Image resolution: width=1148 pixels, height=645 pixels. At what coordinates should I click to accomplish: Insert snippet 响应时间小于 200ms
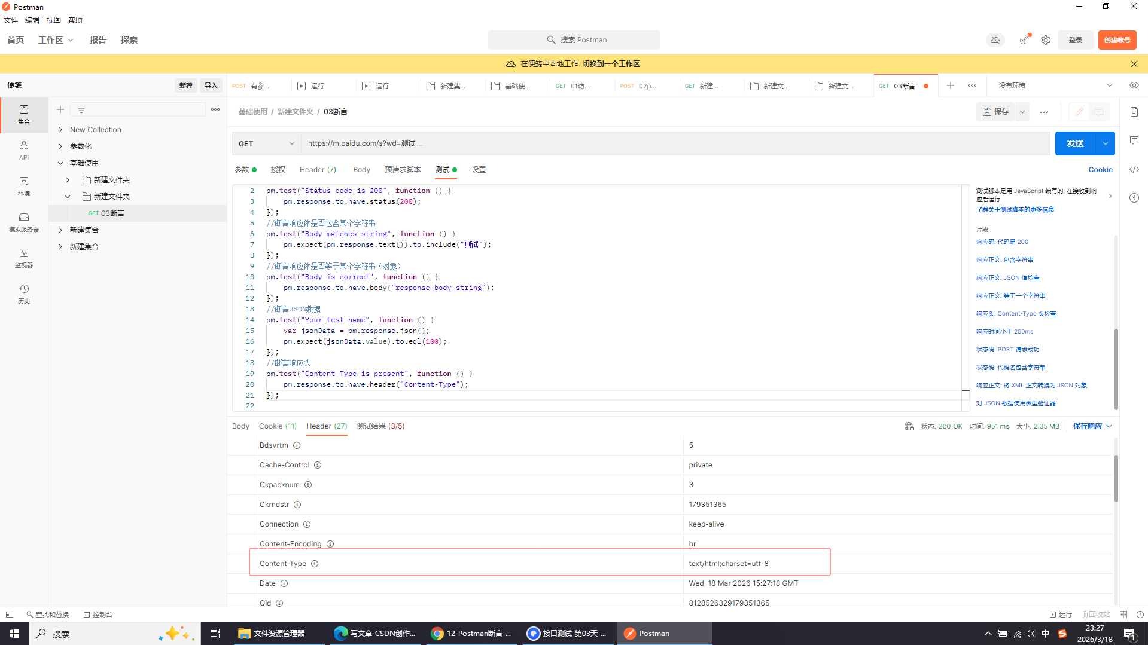(1004, 332)
